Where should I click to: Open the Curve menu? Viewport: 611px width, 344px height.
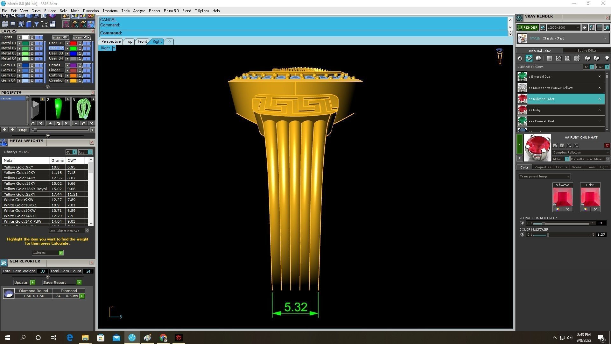click(36, 11)
